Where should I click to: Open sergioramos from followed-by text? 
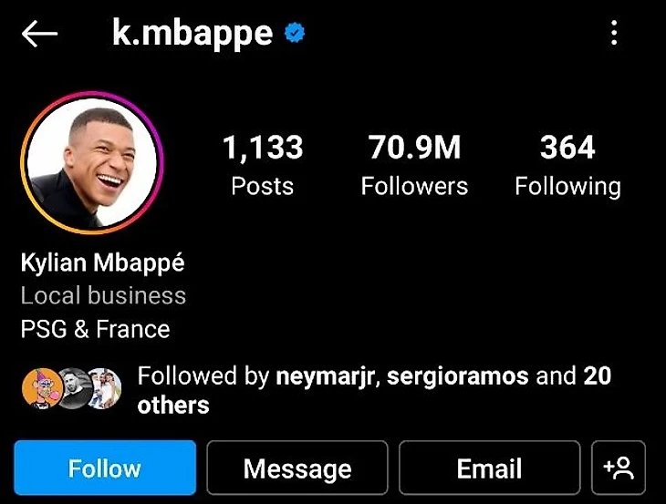pos(457,376)
